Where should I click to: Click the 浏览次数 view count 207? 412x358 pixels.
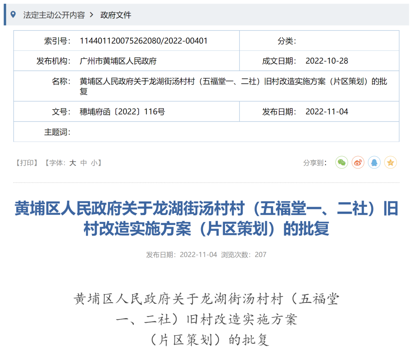(x=261, y=254)
